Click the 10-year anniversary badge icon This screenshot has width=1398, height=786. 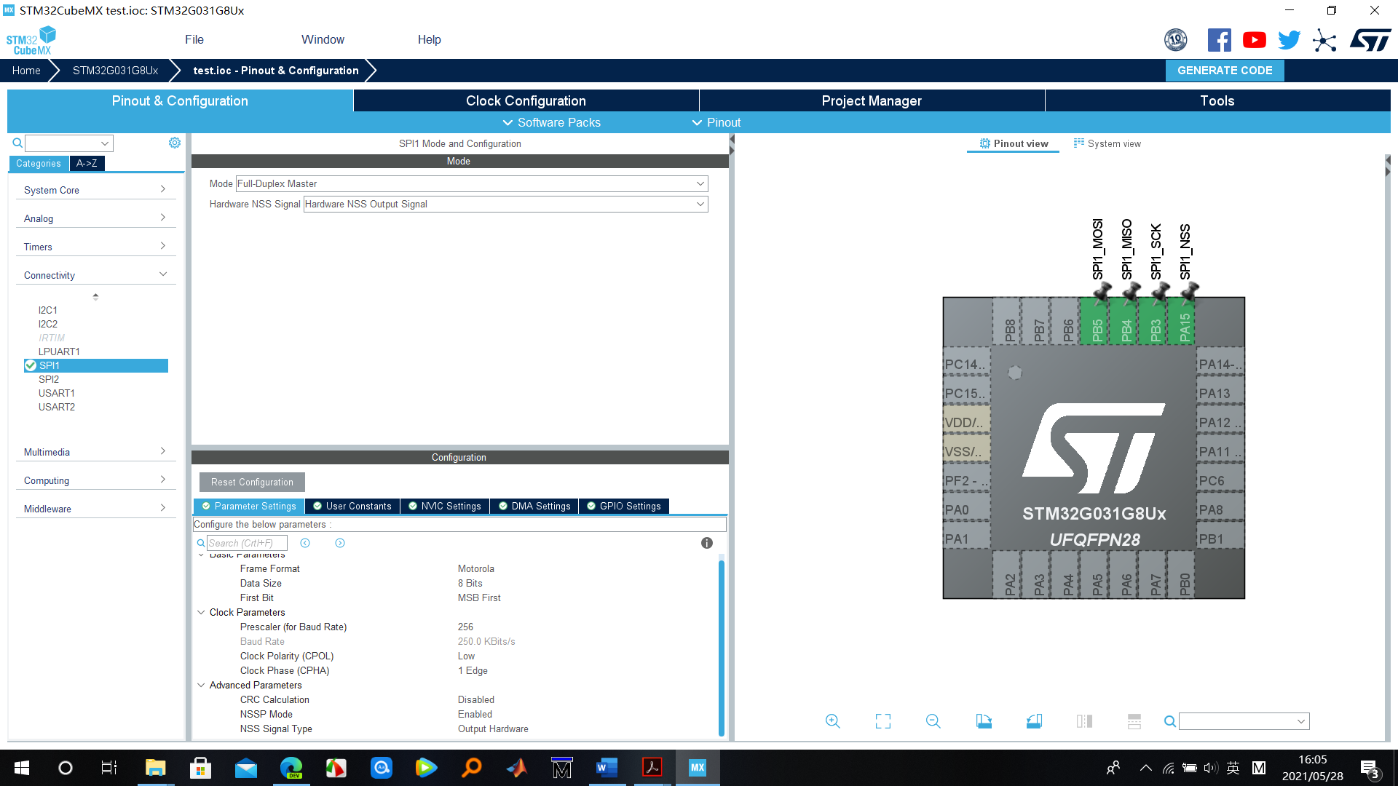click(1176, 40)
